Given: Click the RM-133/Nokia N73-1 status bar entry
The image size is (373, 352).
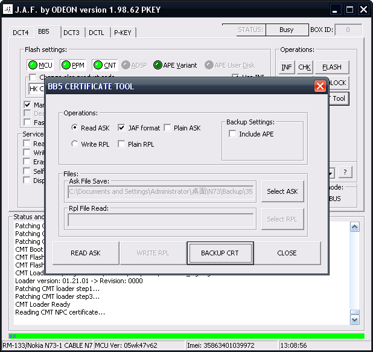Looking at the screenshot, I should pyautogui.click(x=47, y=345).
